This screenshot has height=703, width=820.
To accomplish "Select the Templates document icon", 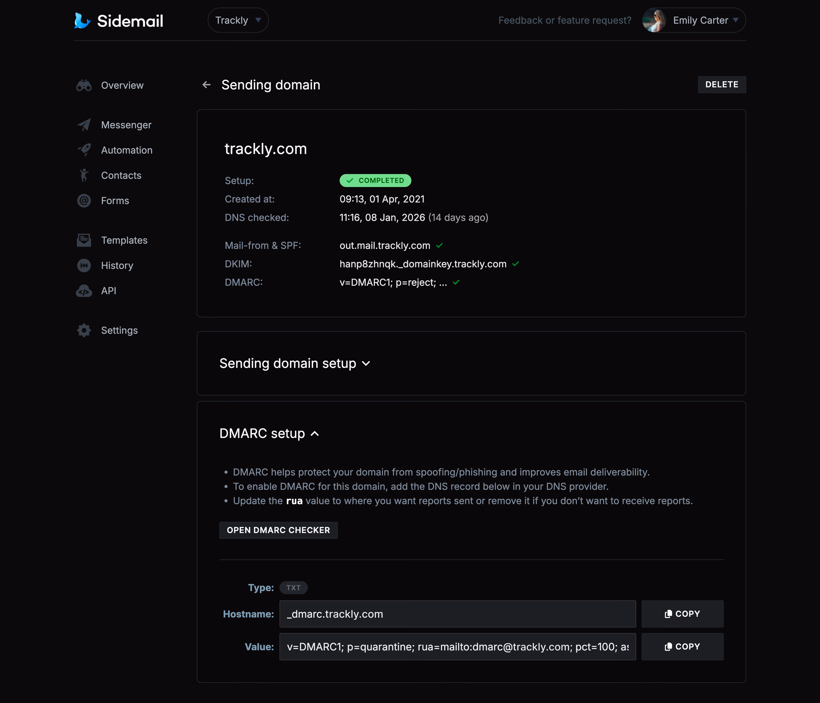I will pyautogui.click(x=84, y=240).
